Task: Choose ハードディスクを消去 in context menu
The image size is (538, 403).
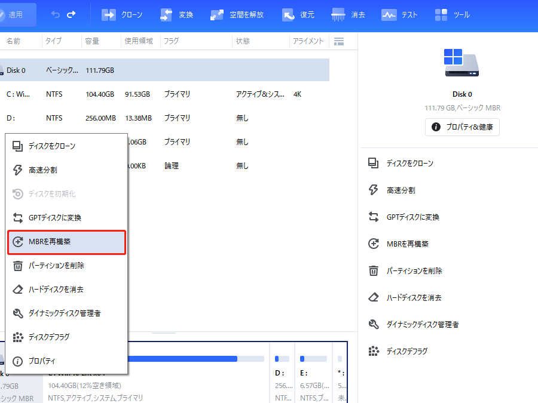Action: [66, 290]
